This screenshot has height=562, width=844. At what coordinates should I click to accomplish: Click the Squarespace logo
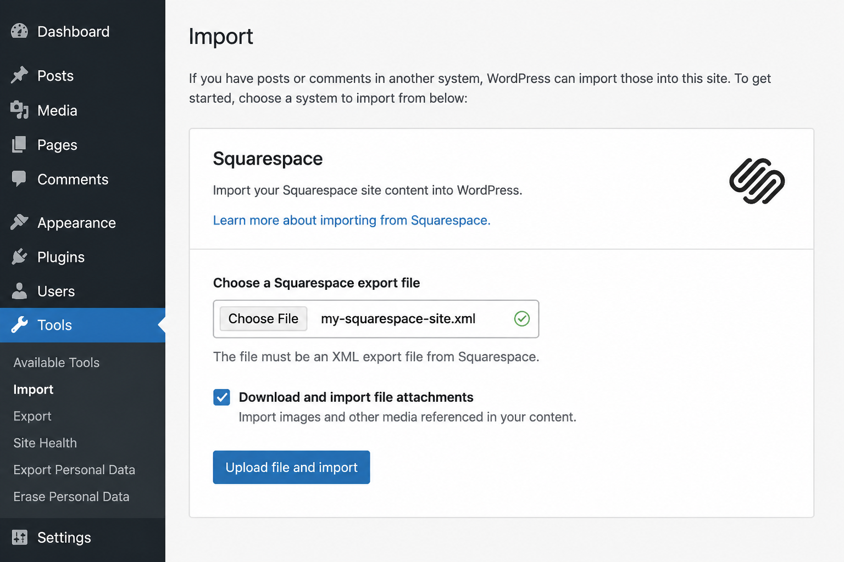pyautogui.click(x=757, y=181)
